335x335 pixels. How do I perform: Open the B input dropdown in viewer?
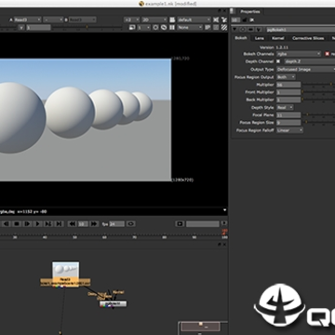82,20
